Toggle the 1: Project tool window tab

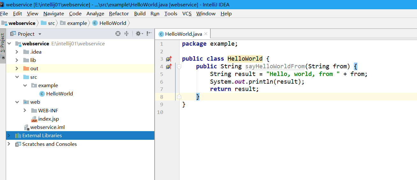pos(3,46)
